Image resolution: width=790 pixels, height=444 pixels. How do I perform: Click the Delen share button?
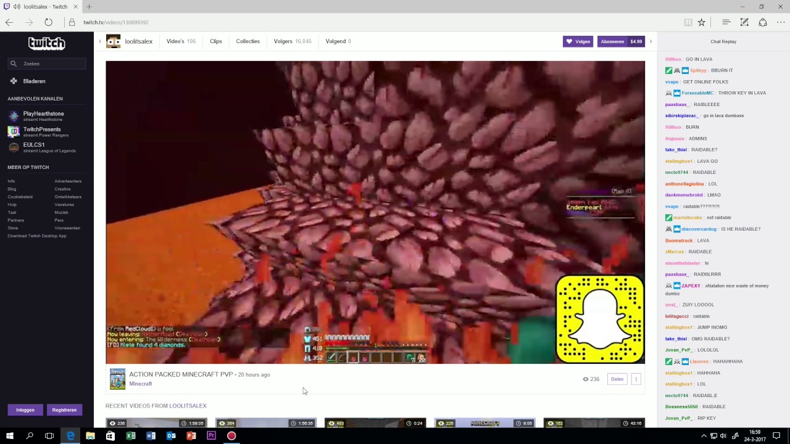(617, 379)
